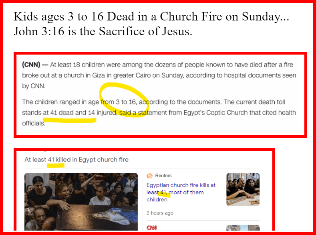This screenshot has height=235, width=316.
Task: Open the partially visible CNN story thumbnail
Action: click(243, 228)
